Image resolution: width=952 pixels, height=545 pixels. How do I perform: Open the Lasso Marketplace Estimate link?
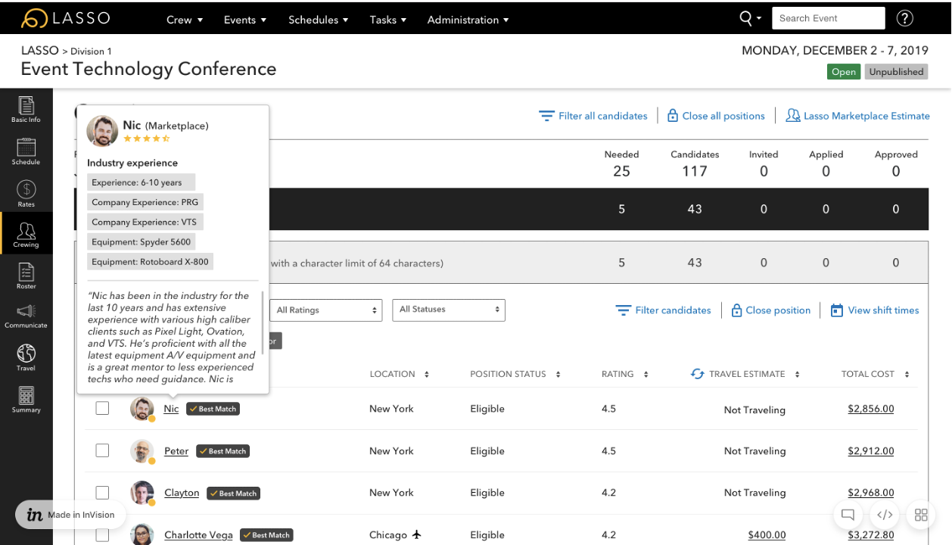(857, 116)
